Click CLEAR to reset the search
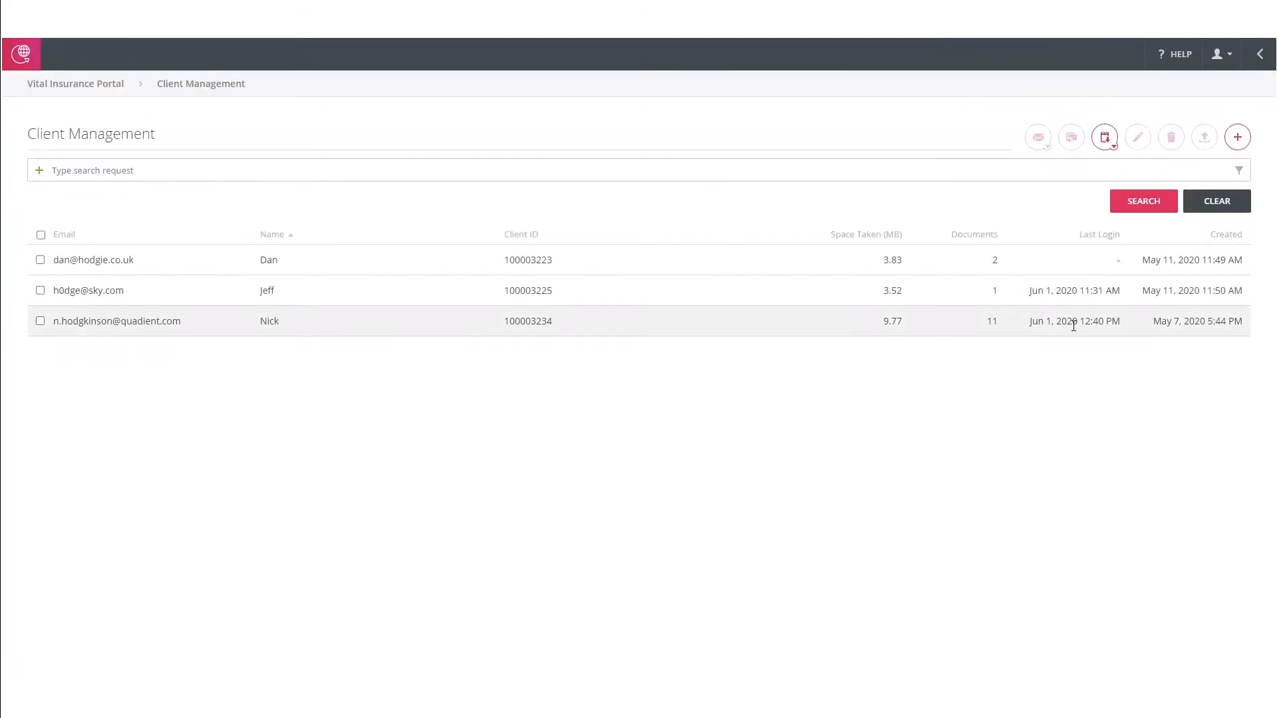 [1216, 201]
